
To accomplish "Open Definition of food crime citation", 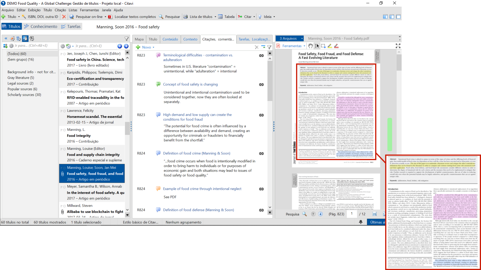I will coord(197,153).
